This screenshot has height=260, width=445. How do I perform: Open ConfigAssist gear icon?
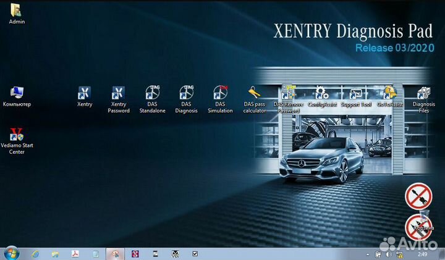[322, 93]
